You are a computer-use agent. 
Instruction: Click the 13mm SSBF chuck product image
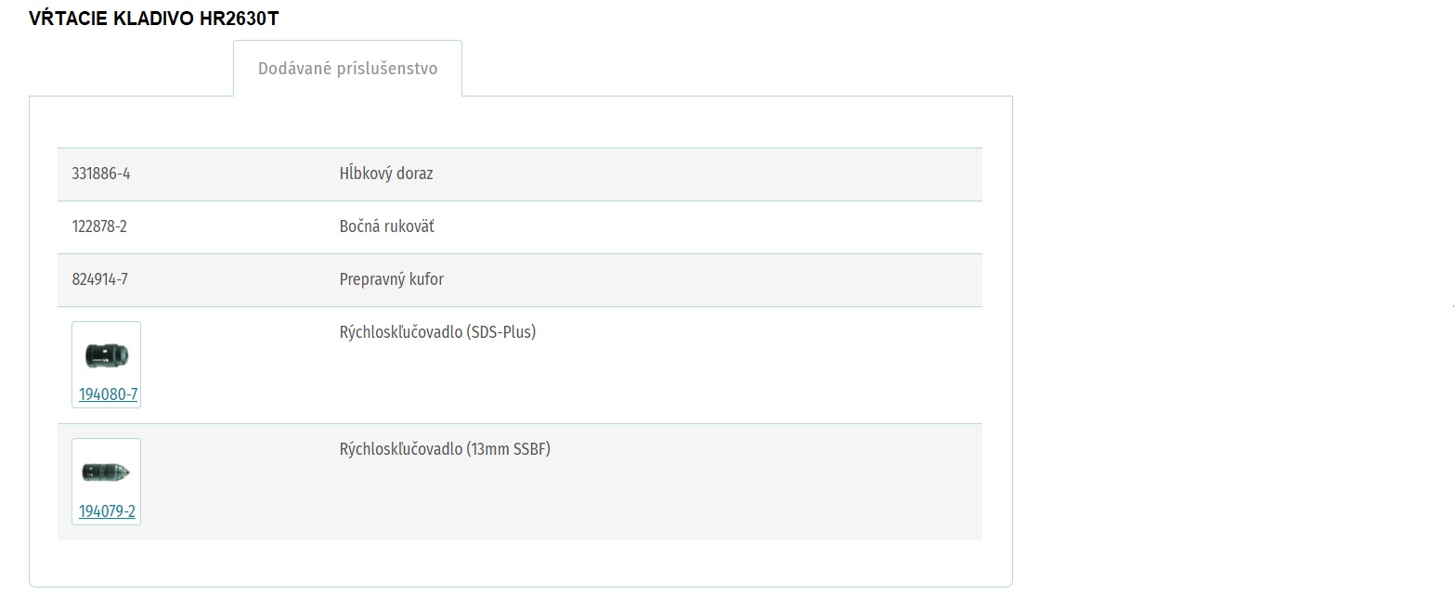[106, 471]
